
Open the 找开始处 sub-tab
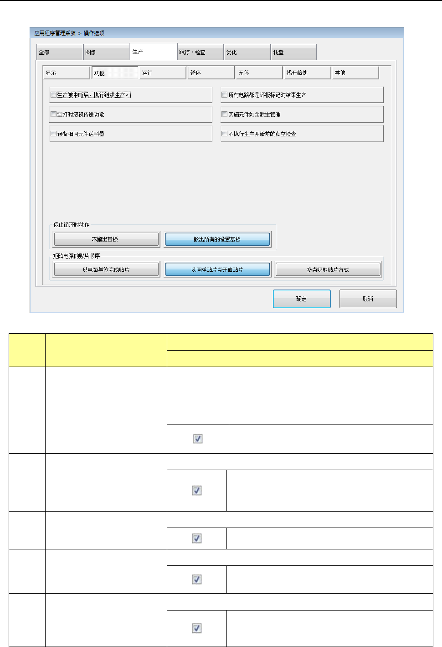point(308,72)
